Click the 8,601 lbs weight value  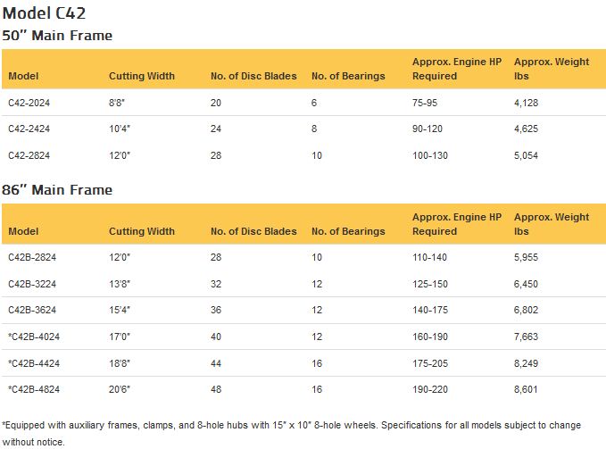(527, 389)
